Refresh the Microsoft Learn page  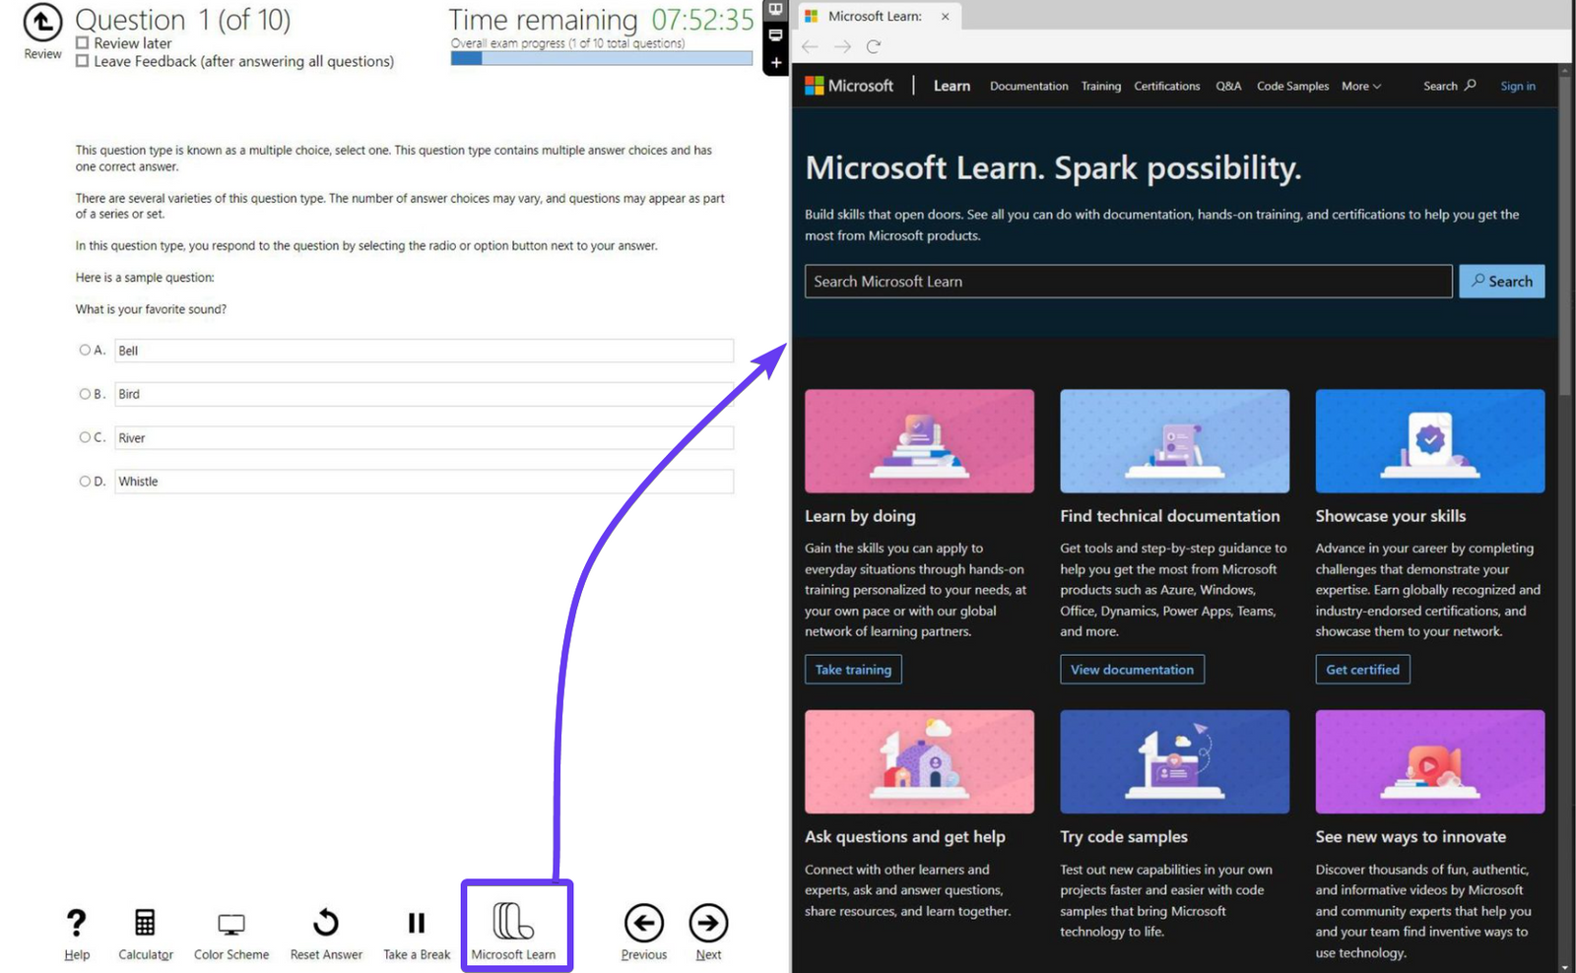point(873,46)
